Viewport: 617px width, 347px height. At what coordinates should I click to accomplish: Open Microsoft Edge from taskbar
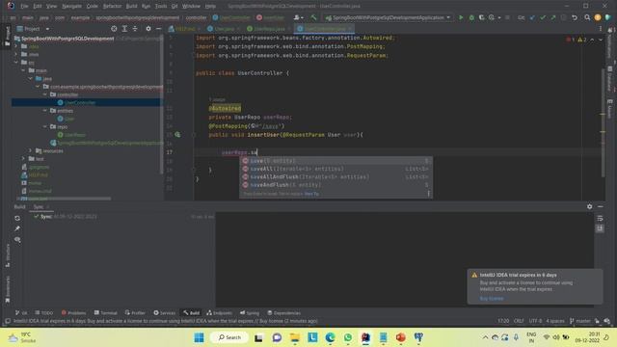[x=330, y=337]
